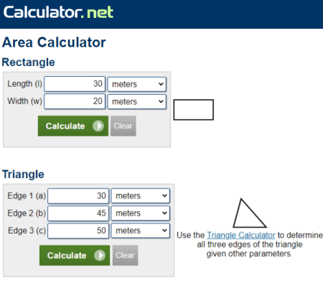Focus the Width (w) input field

coord(75,101)
